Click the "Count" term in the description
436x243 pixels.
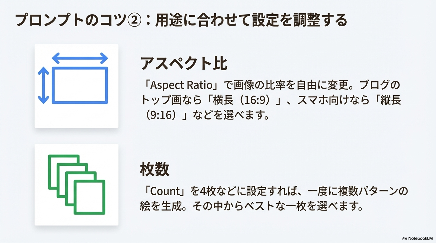[x=165, y=191]
